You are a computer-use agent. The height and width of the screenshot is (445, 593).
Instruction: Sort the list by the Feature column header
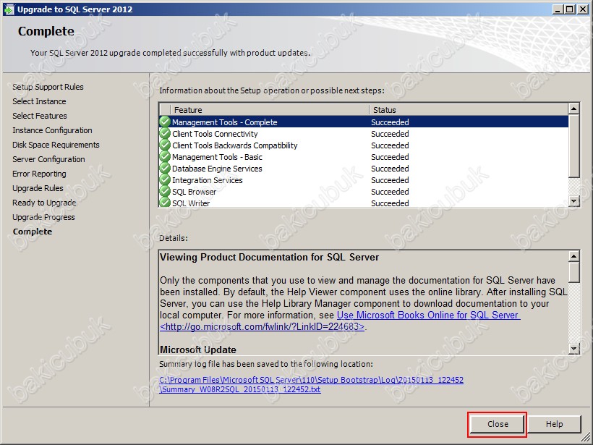pyautogui.click(x=269, y=110)
